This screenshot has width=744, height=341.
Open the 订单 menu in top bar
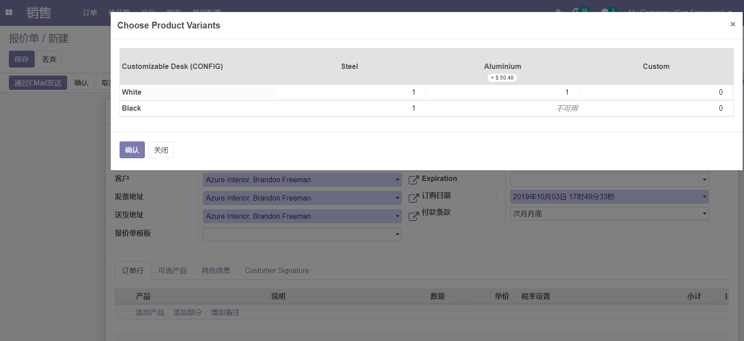pos(90,12)
